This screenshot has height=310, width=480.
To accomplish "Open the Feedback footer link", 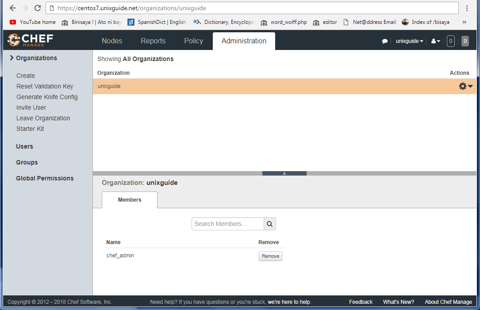I will pos(361,302).
